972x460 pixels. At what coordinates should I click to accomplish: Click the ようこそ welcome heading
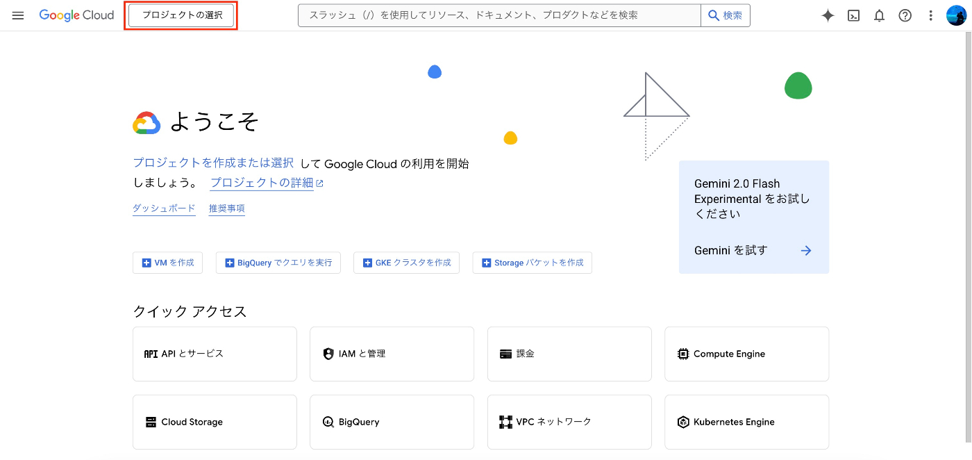tap(215, 122)
